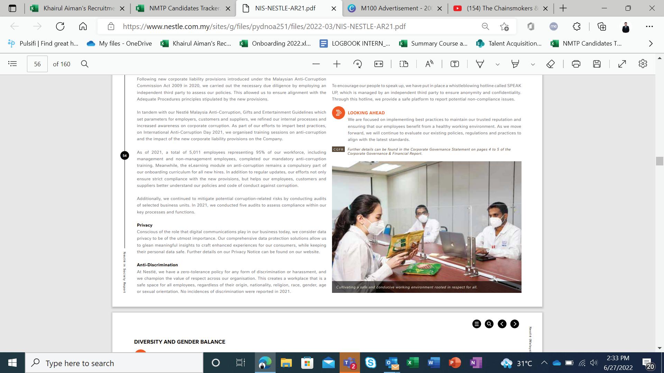Toggle the Highlight tool

(515, 64)
